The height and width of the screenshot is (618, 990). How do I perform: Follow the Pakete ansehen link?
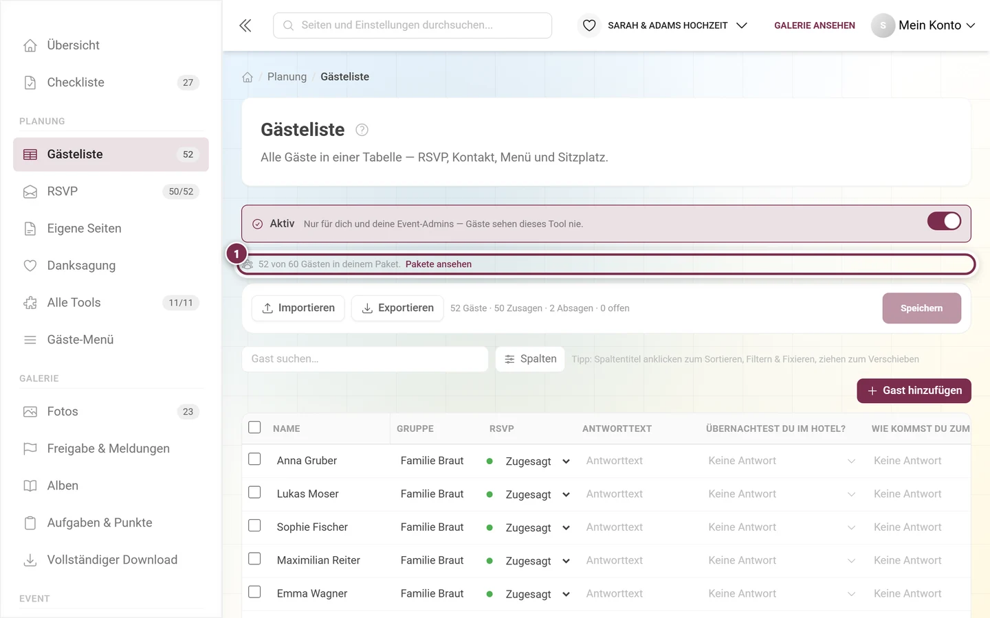pyautogui.click(x=439, y=264)
